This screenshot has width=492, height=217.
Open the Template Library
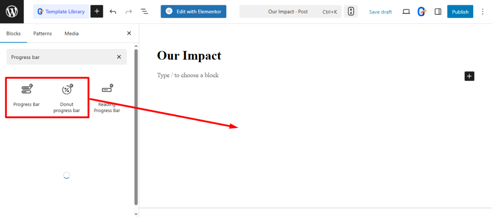point(60,11)
